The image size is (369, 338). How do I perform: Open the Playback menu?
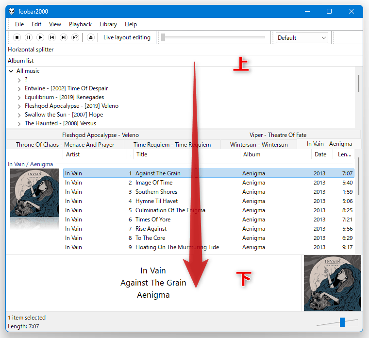point(80,24)
